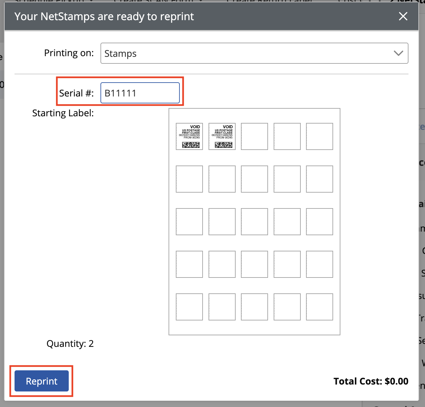Image resolution: width=425 pixels, height=407 pixels.
Task: Click the 'Total Cost: $0.00' text
Action: coord(371,381)
